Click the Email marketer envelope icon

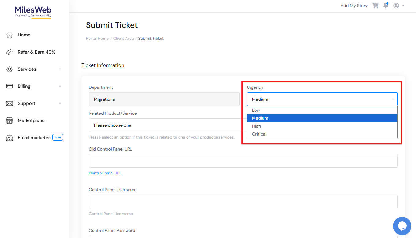coord(9,138)
